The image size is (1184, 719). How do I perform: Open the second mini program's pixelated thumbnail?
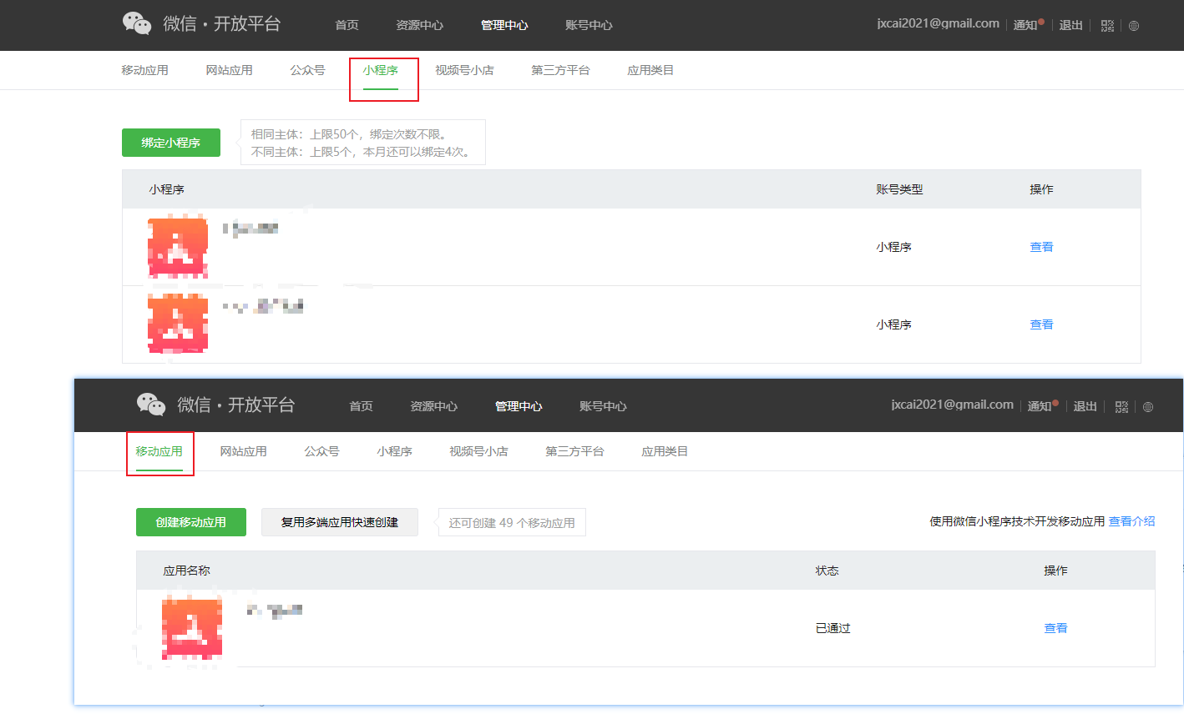(178, 324)
